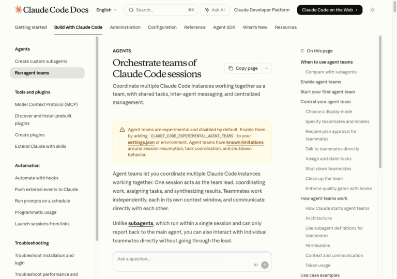Image resolution: width=397 pixels, height=279 pixels.
Task: Switch to the Administration tab
Action: point(125,27)
